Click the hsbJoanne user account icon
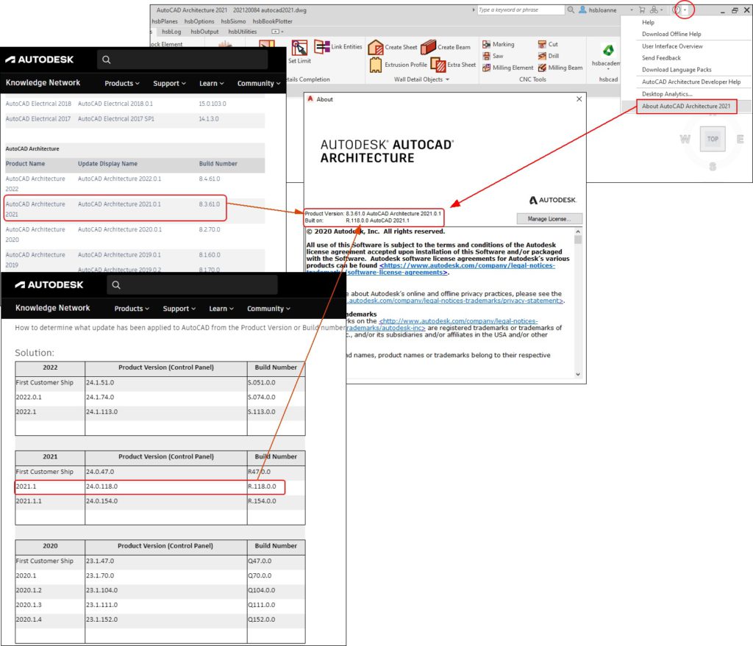This screenshot has height=646, width=753. pos(582,10)
